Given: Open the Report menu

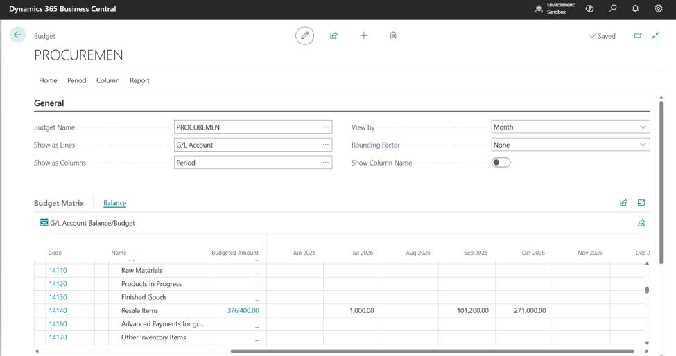Looking at the screenshot, I should coord(139,80).
